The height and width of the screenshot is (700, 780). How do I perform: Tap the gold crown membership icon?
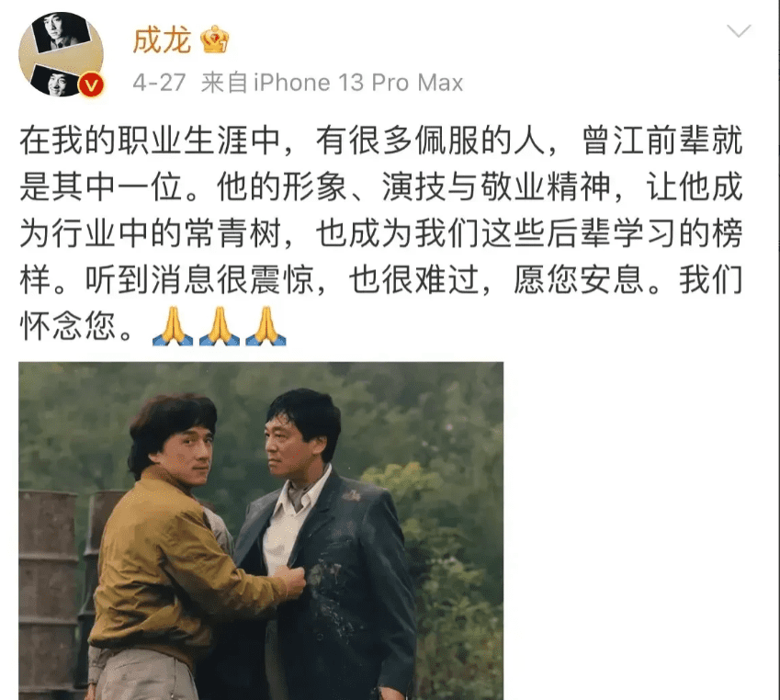tap(215, 40)
